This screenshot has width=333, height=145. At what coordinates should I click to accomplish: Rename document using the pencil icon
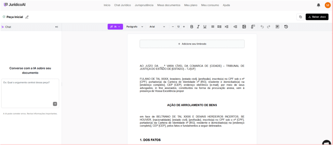coord(27,17)
